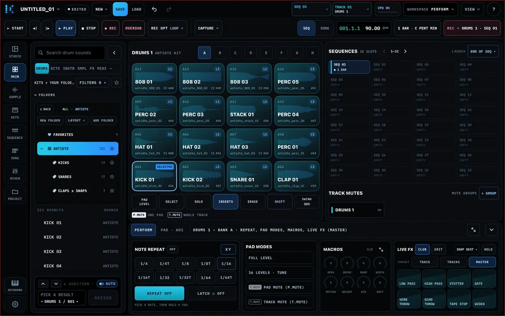Open the Song view in sidebar
Screen dimensions: 505x316
point(15,153)
